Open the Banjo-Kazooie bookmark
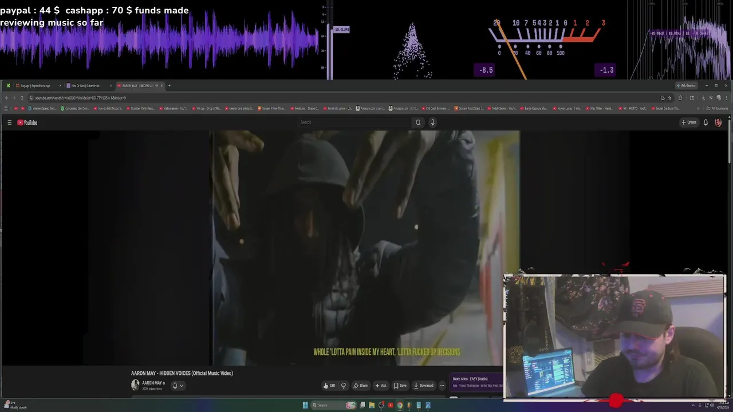733x412 pixels. pos(535,108)
